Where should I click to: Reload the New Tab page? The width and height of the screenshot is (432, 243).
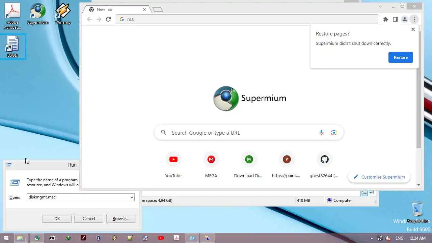point(108,19)
